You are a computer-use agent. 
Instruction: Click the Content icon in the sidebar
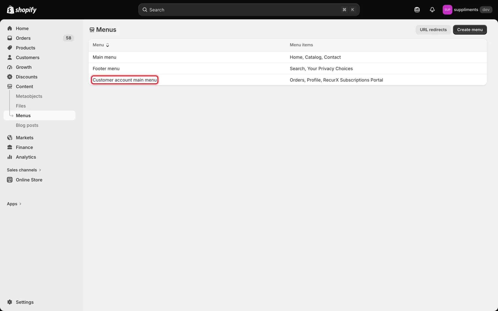click(10, 87)
